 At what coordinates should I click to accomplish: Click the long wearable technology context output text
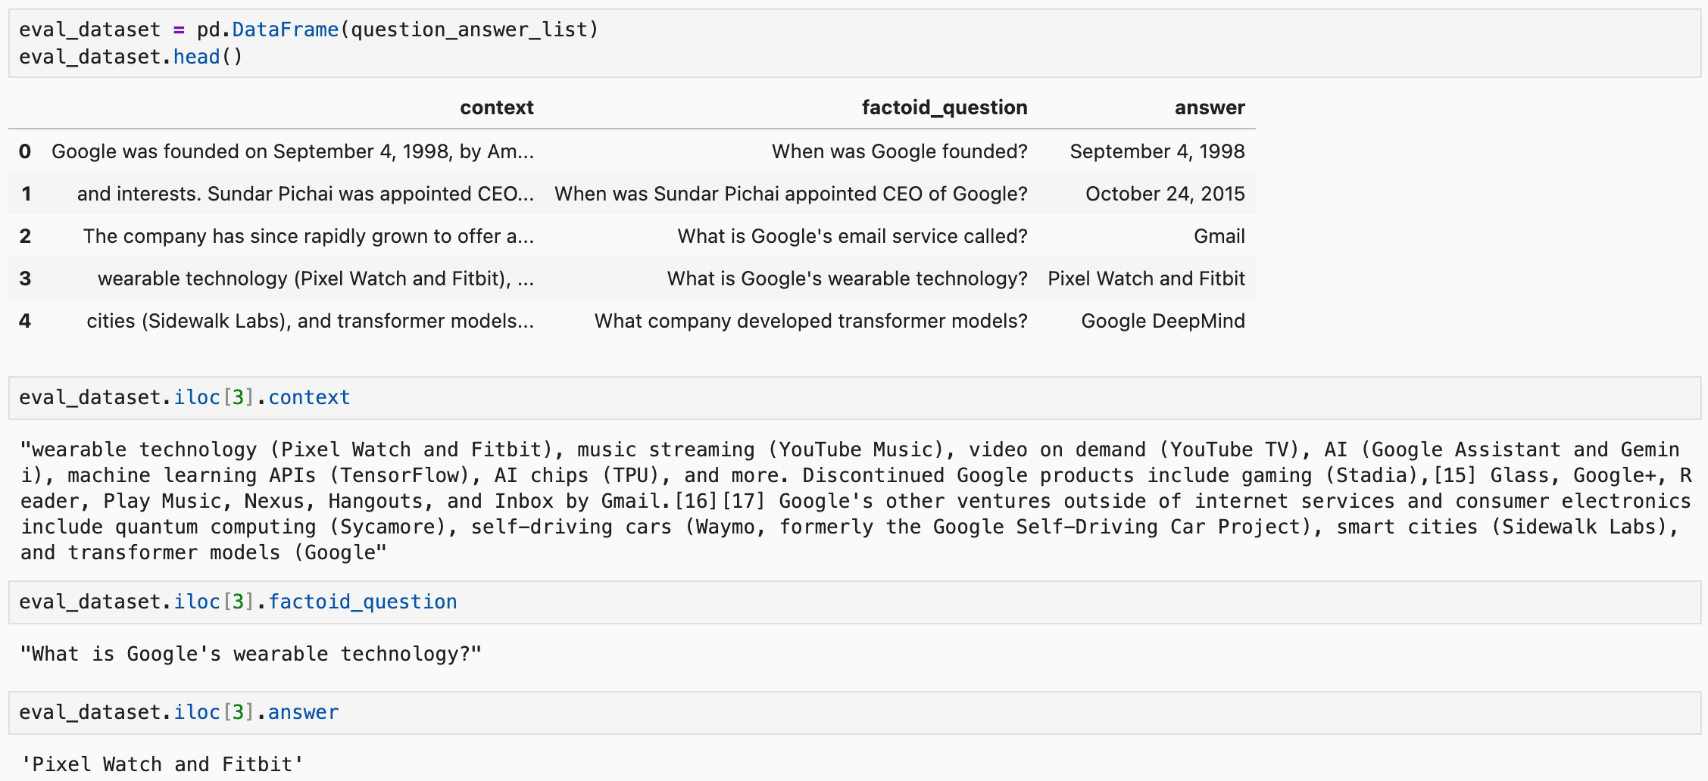point(856,501)
